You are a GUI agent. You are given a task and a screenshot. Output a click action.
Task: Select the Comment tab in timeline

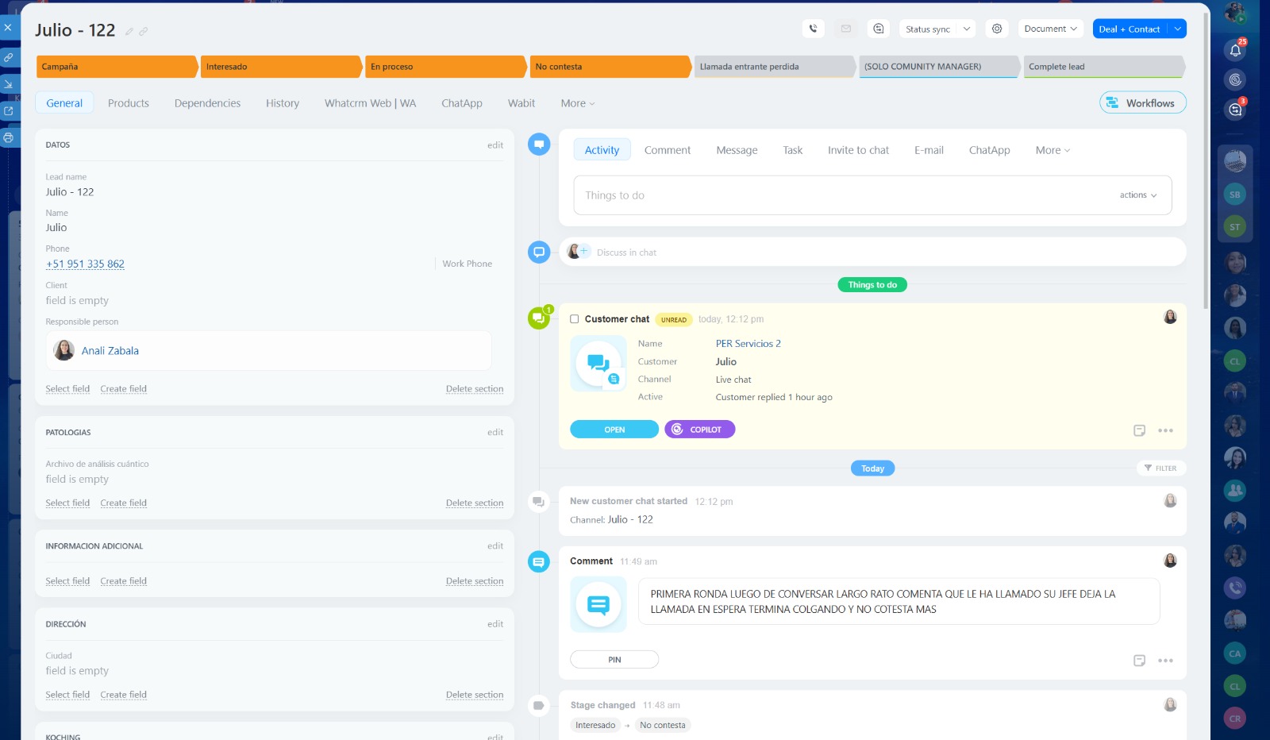coord(667,150)
